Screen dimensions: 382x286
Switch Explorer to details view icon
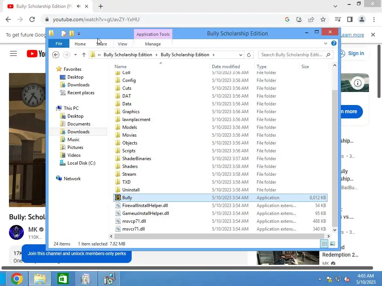click(x=324, y=244)
